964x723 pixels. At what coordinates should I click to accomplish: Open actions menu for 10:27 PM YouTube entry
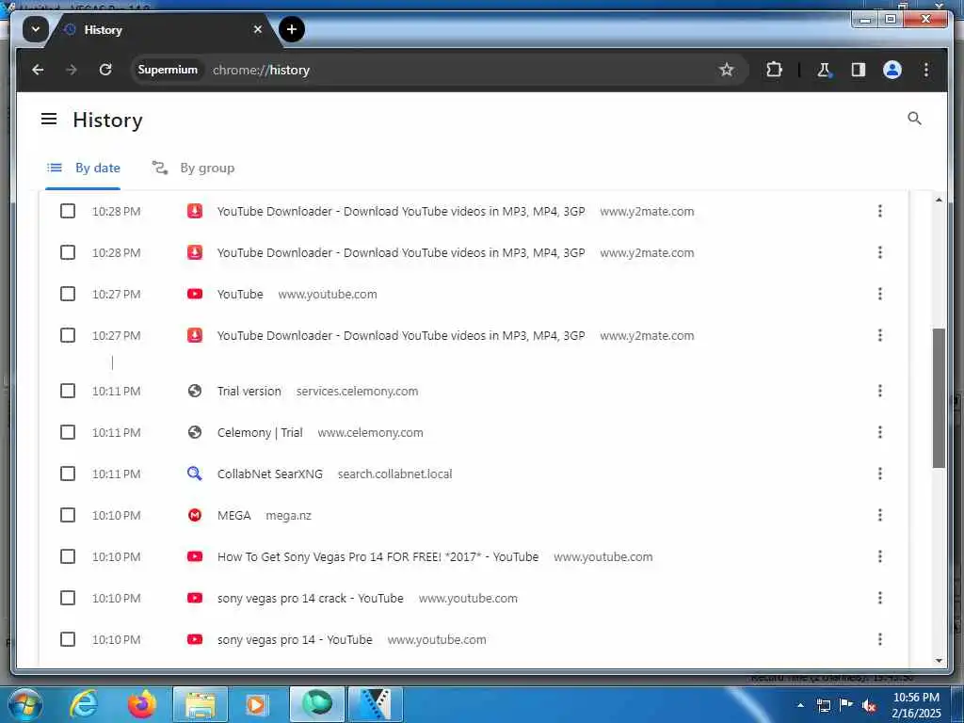coord(880,294)
